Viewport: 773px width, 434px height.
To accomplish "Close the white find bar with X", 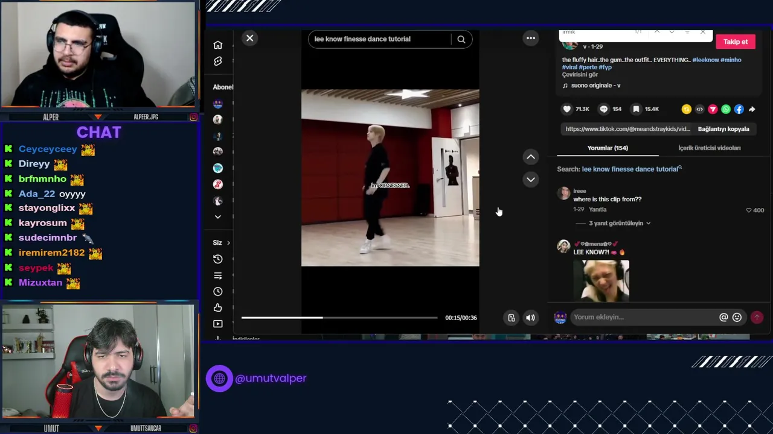I will [x=703, y=32].
